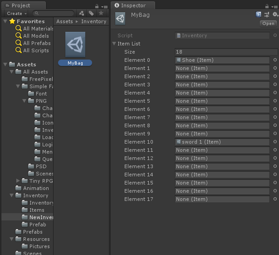Image resolution: width=279 pixels, height=255 pixels.
Task: Click the MyBag preset selector icon
Action: click(x=267, y=15)
